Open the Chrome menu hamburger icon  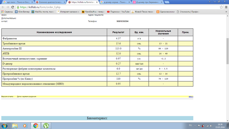coord(225,7)
